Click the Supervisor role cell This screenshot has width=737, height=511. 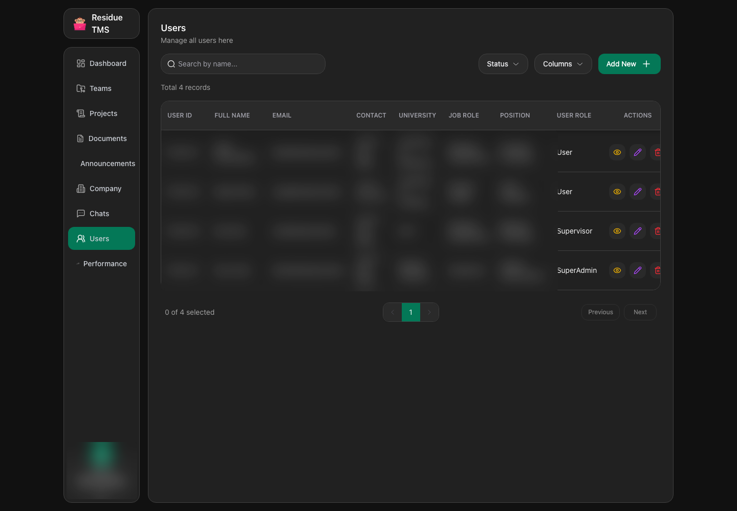(575, 231)
